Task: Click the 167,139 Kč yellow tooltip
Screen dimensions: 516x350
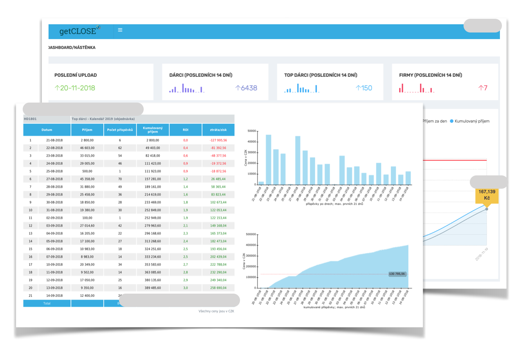Action: point(487,195)
